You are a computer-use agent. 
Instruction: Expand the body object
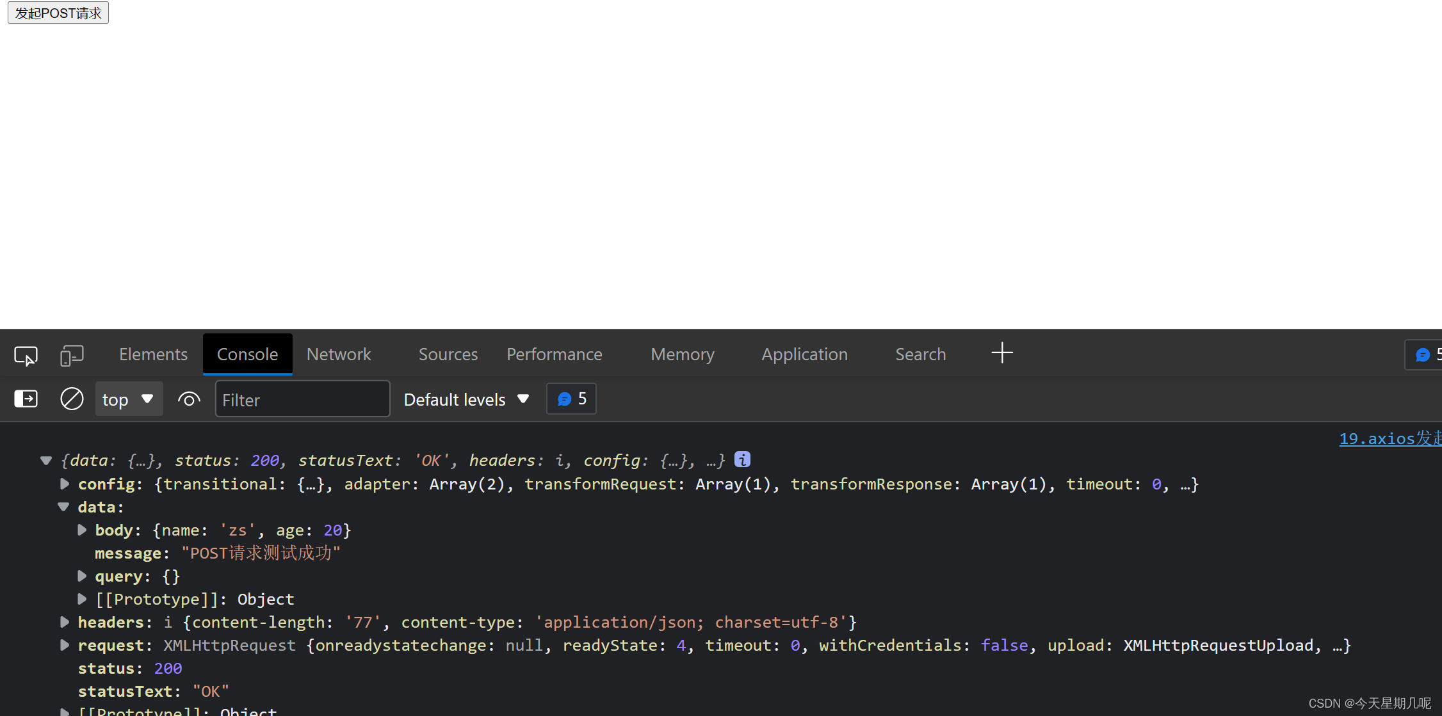click(x=82, y=530)
